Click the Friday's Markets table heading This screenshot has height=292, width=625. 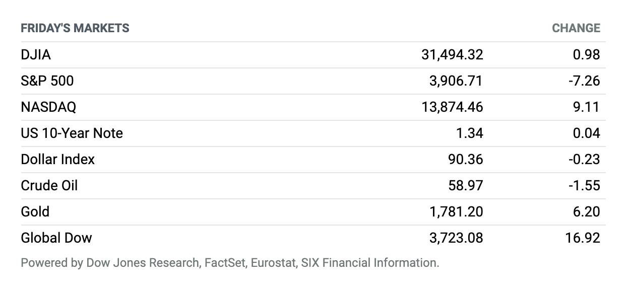(x=75, y=28)
